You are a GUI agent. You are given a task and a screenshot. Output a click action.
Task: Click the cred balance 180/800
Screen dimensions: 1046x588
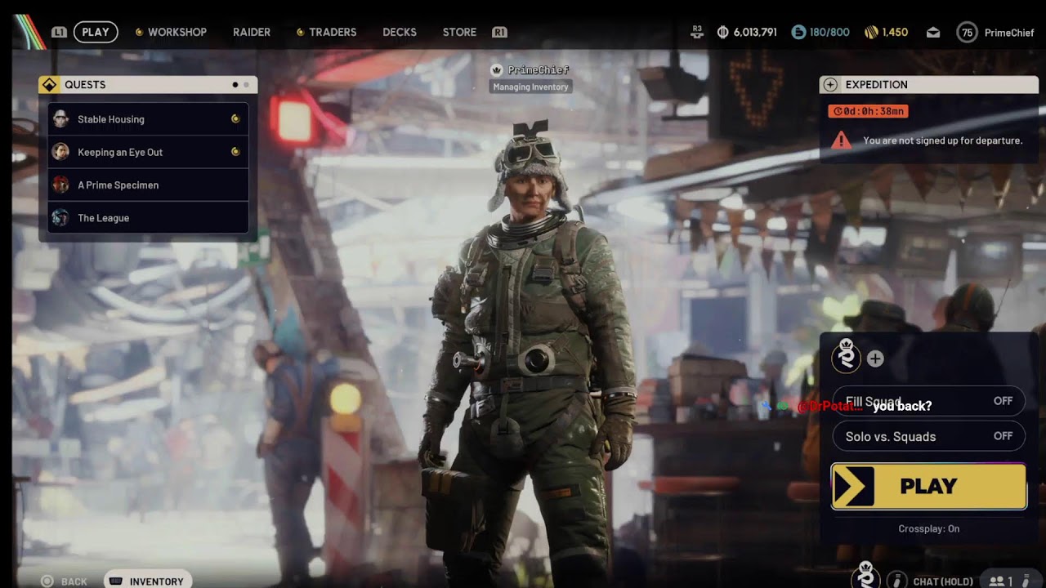pos(820,32)
